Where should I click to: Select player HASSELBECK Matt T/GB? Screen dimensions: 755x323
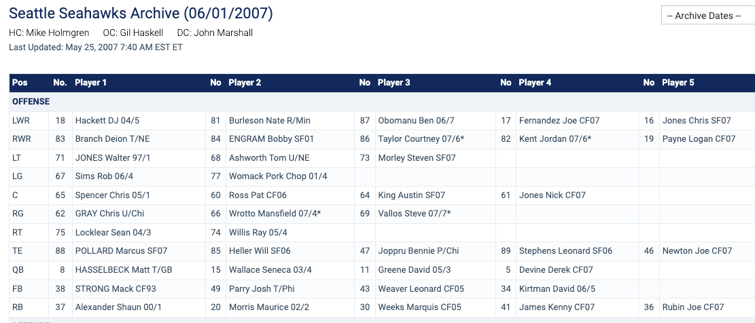[123, 270]
